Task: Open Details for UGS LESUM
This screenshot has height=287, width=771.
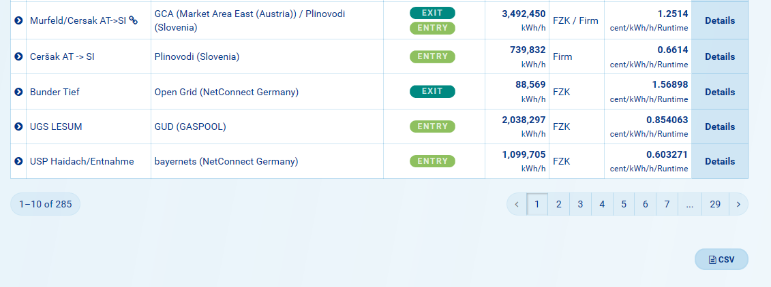Action: pyautogui.click(x=720, y=126)
